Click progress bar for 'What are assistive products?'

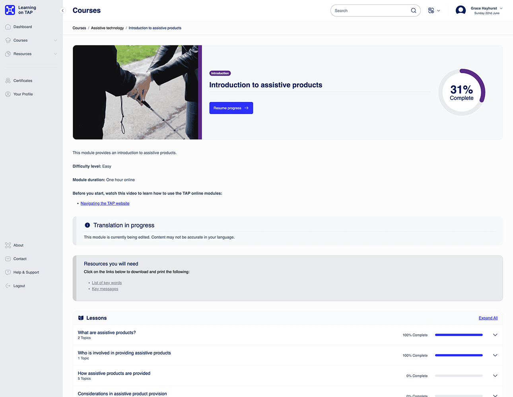click(459, 335)
